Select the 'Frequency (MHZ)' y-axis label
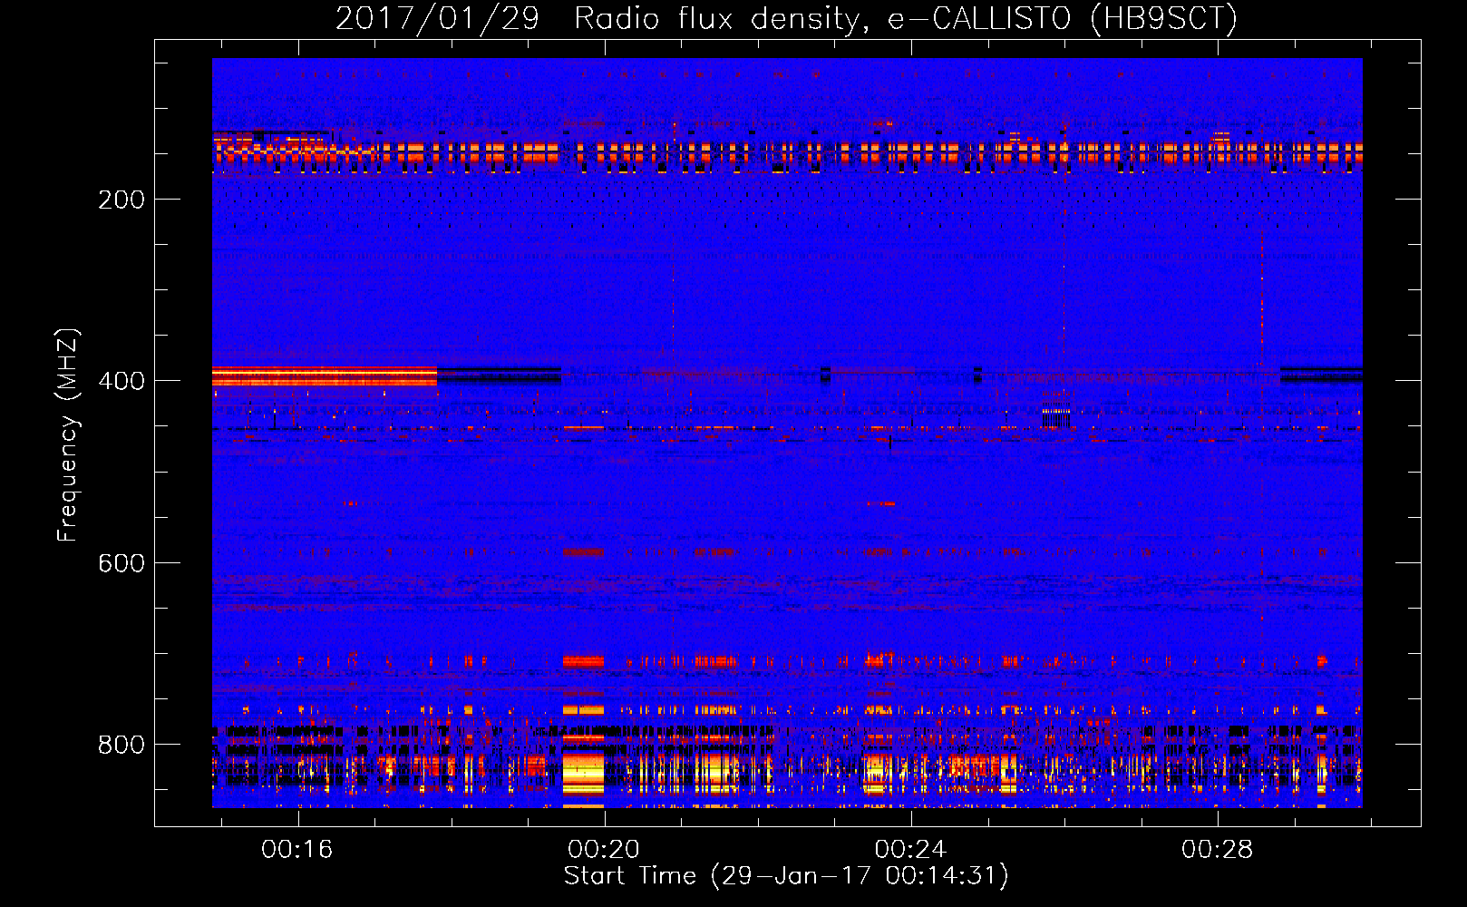Image resolution: width=1467 pixels, height=907 pixels. point(67,435)
